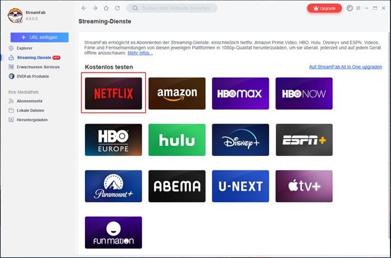The width and height of the screenshot is (391, 258).
Task: Click the URL einfügen button
Action: click(x=40, y=37)
